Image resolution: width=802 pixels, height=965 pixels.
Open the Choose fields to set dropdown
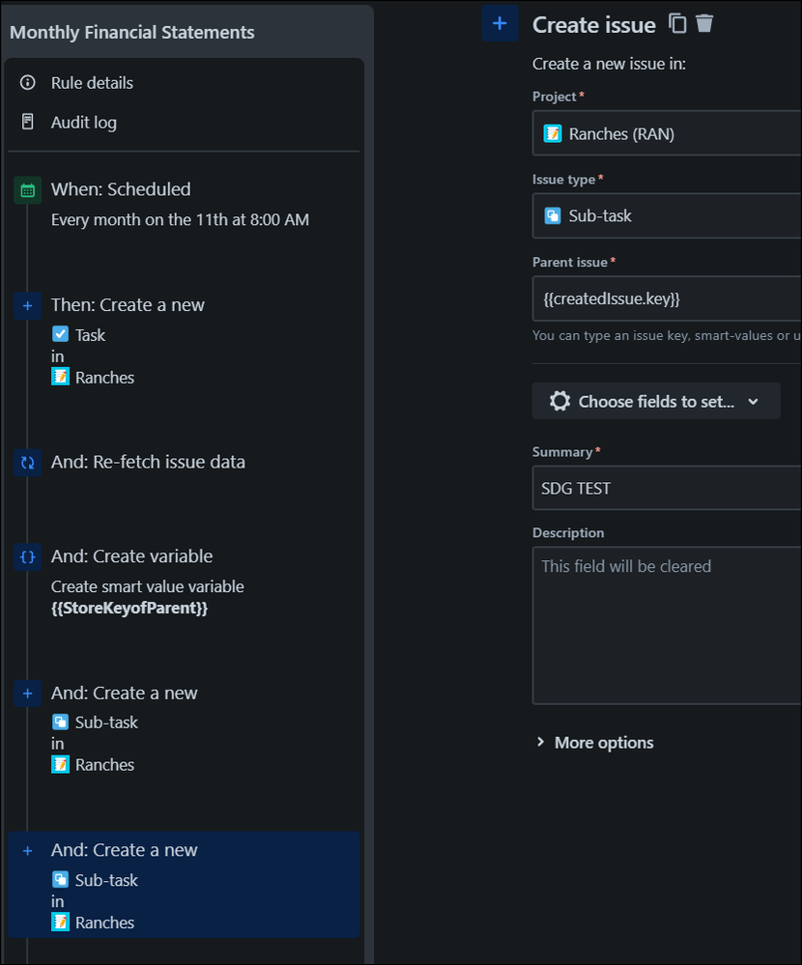656,400
